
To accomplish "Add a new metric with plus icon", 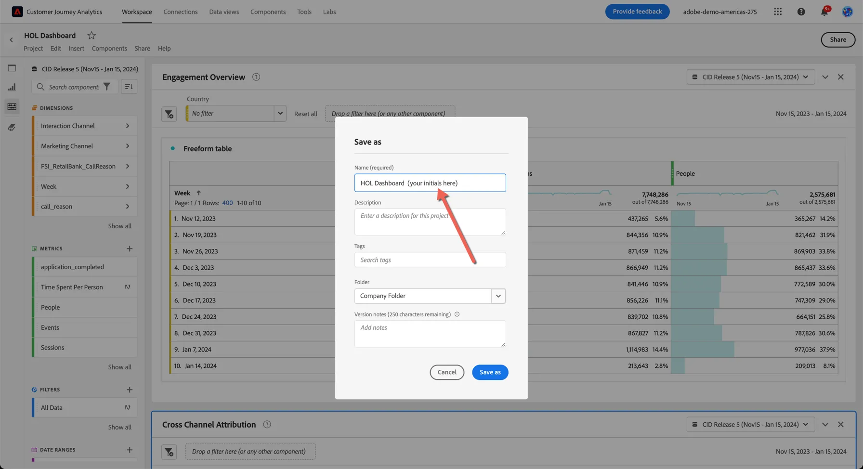I will tap(130, 248).
